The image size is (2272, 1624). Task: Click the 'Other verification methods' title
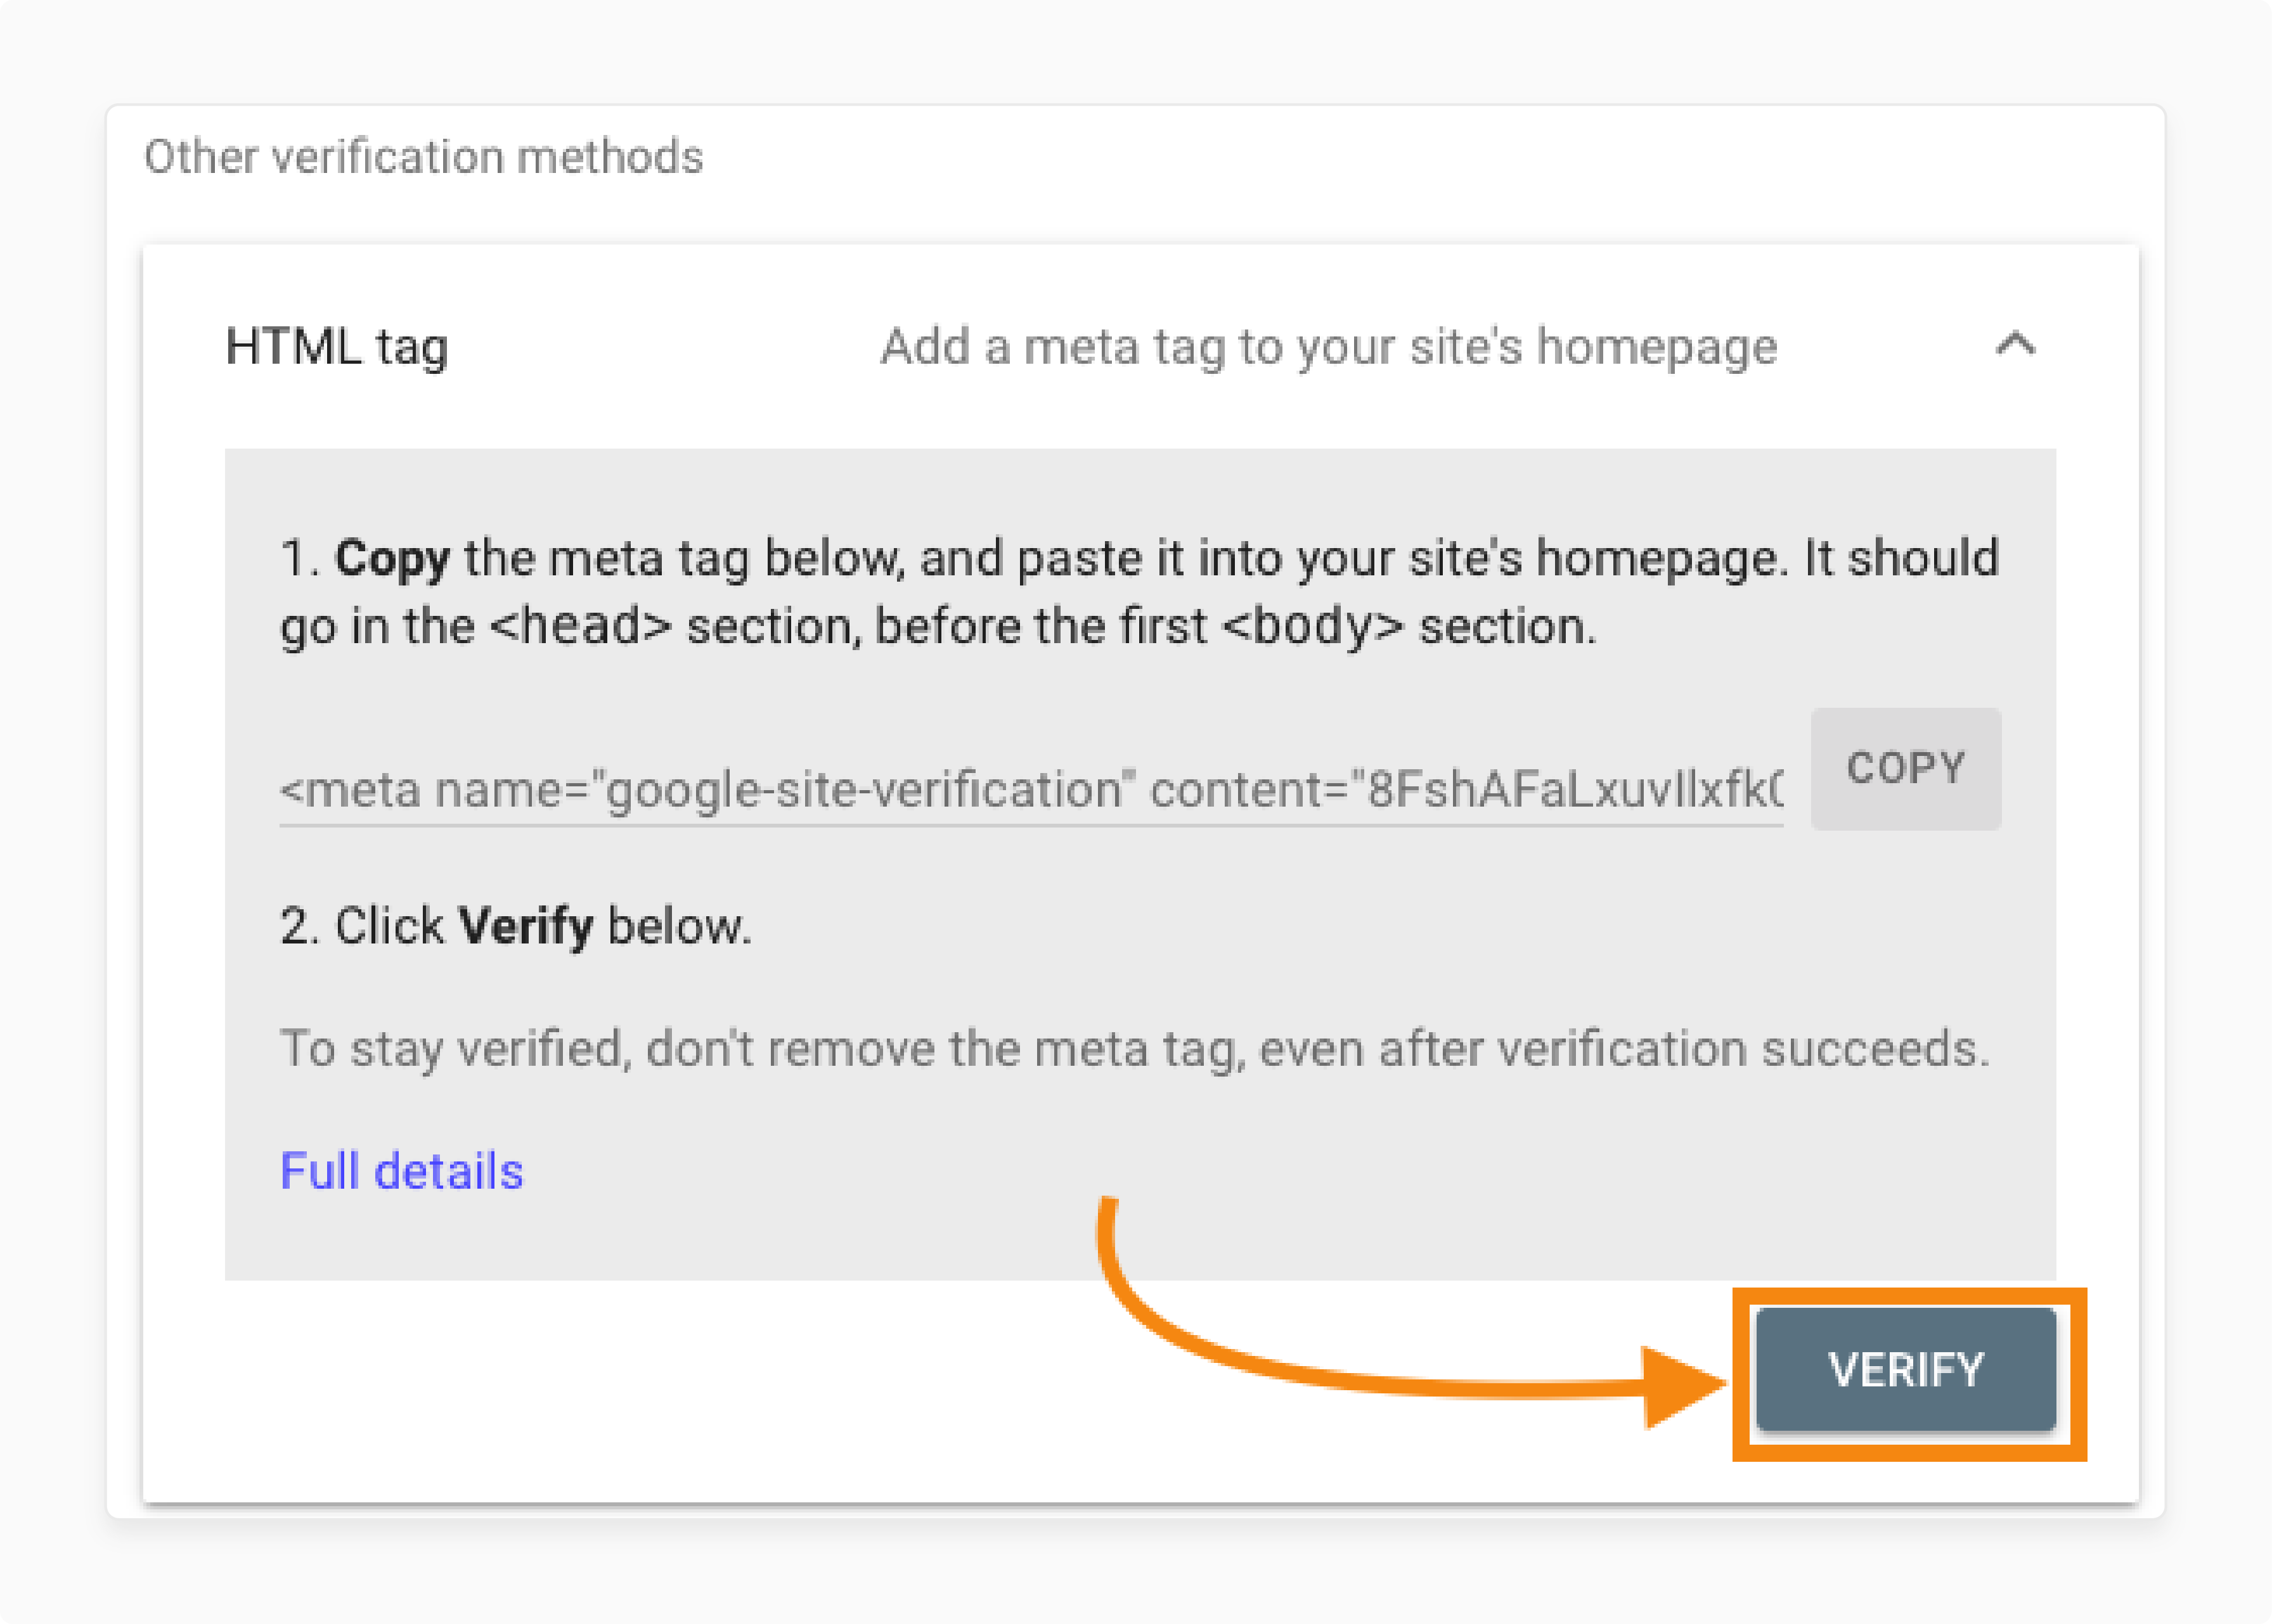pyautogui.click(x=423, y=157)
